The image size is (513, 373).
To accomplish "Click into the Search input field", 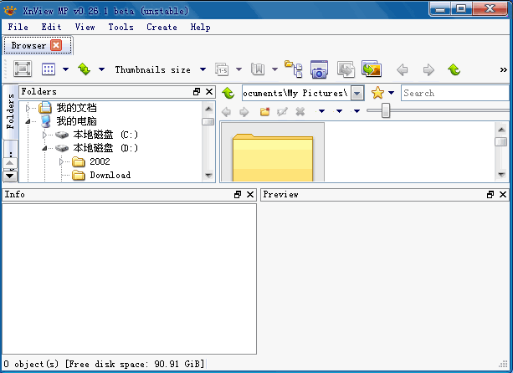I will (454, 93).
